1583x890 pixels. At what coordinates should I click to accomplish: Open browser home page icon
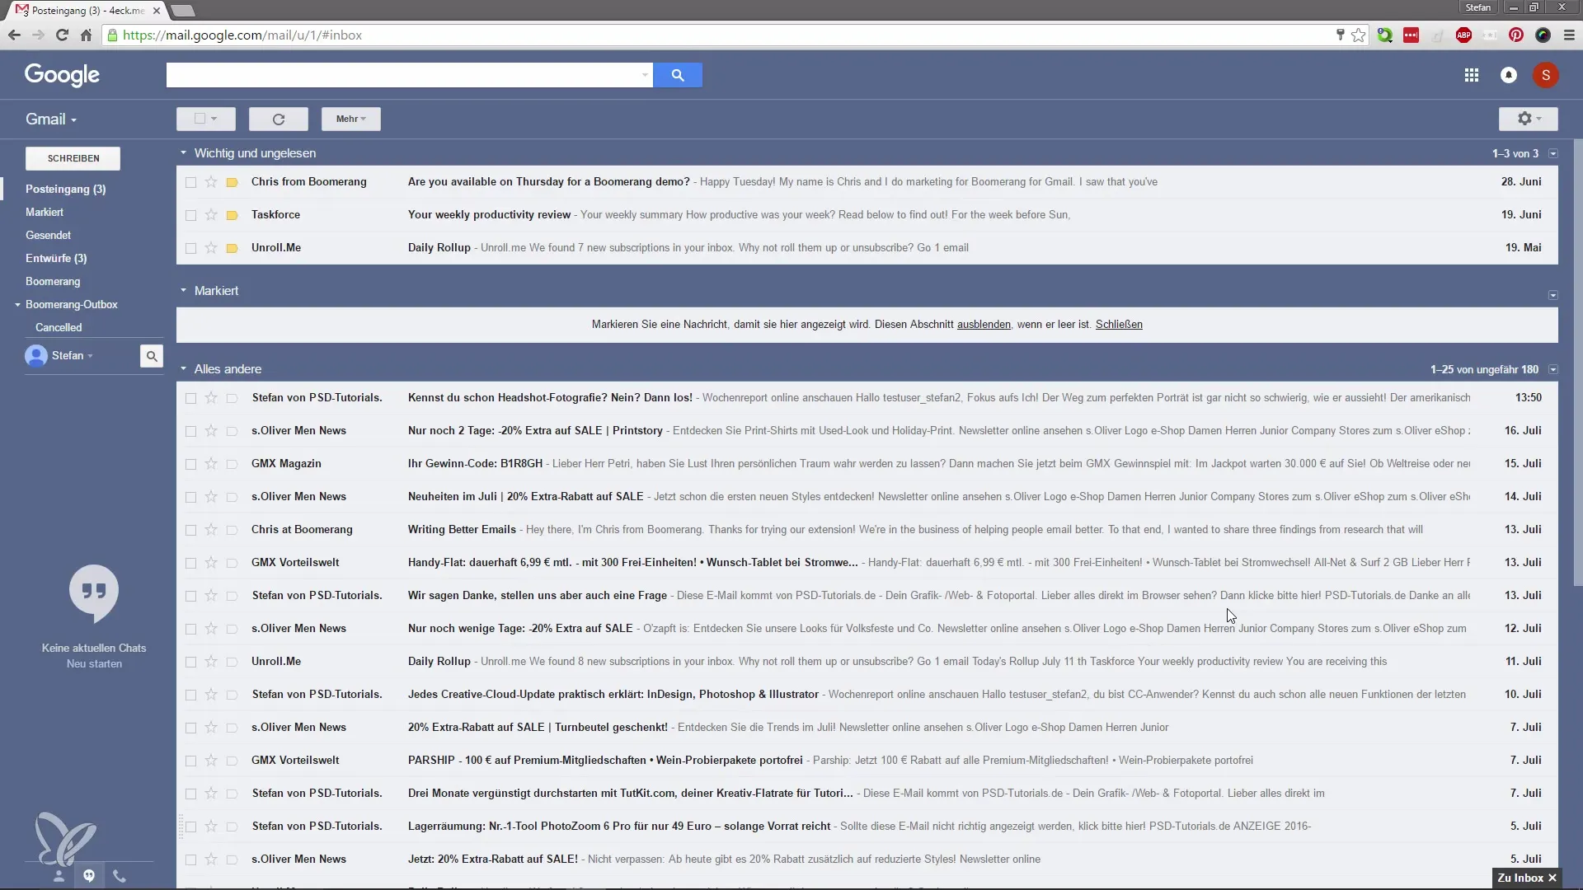pyautogui.click(x=86, y=35)
